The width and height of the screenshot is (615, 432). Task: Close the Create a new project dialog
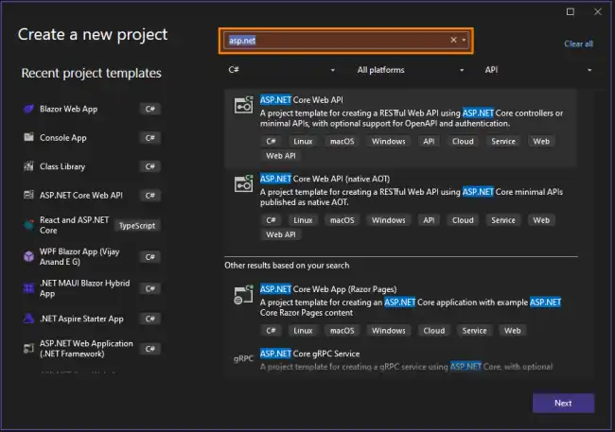(x=598, y=11)
